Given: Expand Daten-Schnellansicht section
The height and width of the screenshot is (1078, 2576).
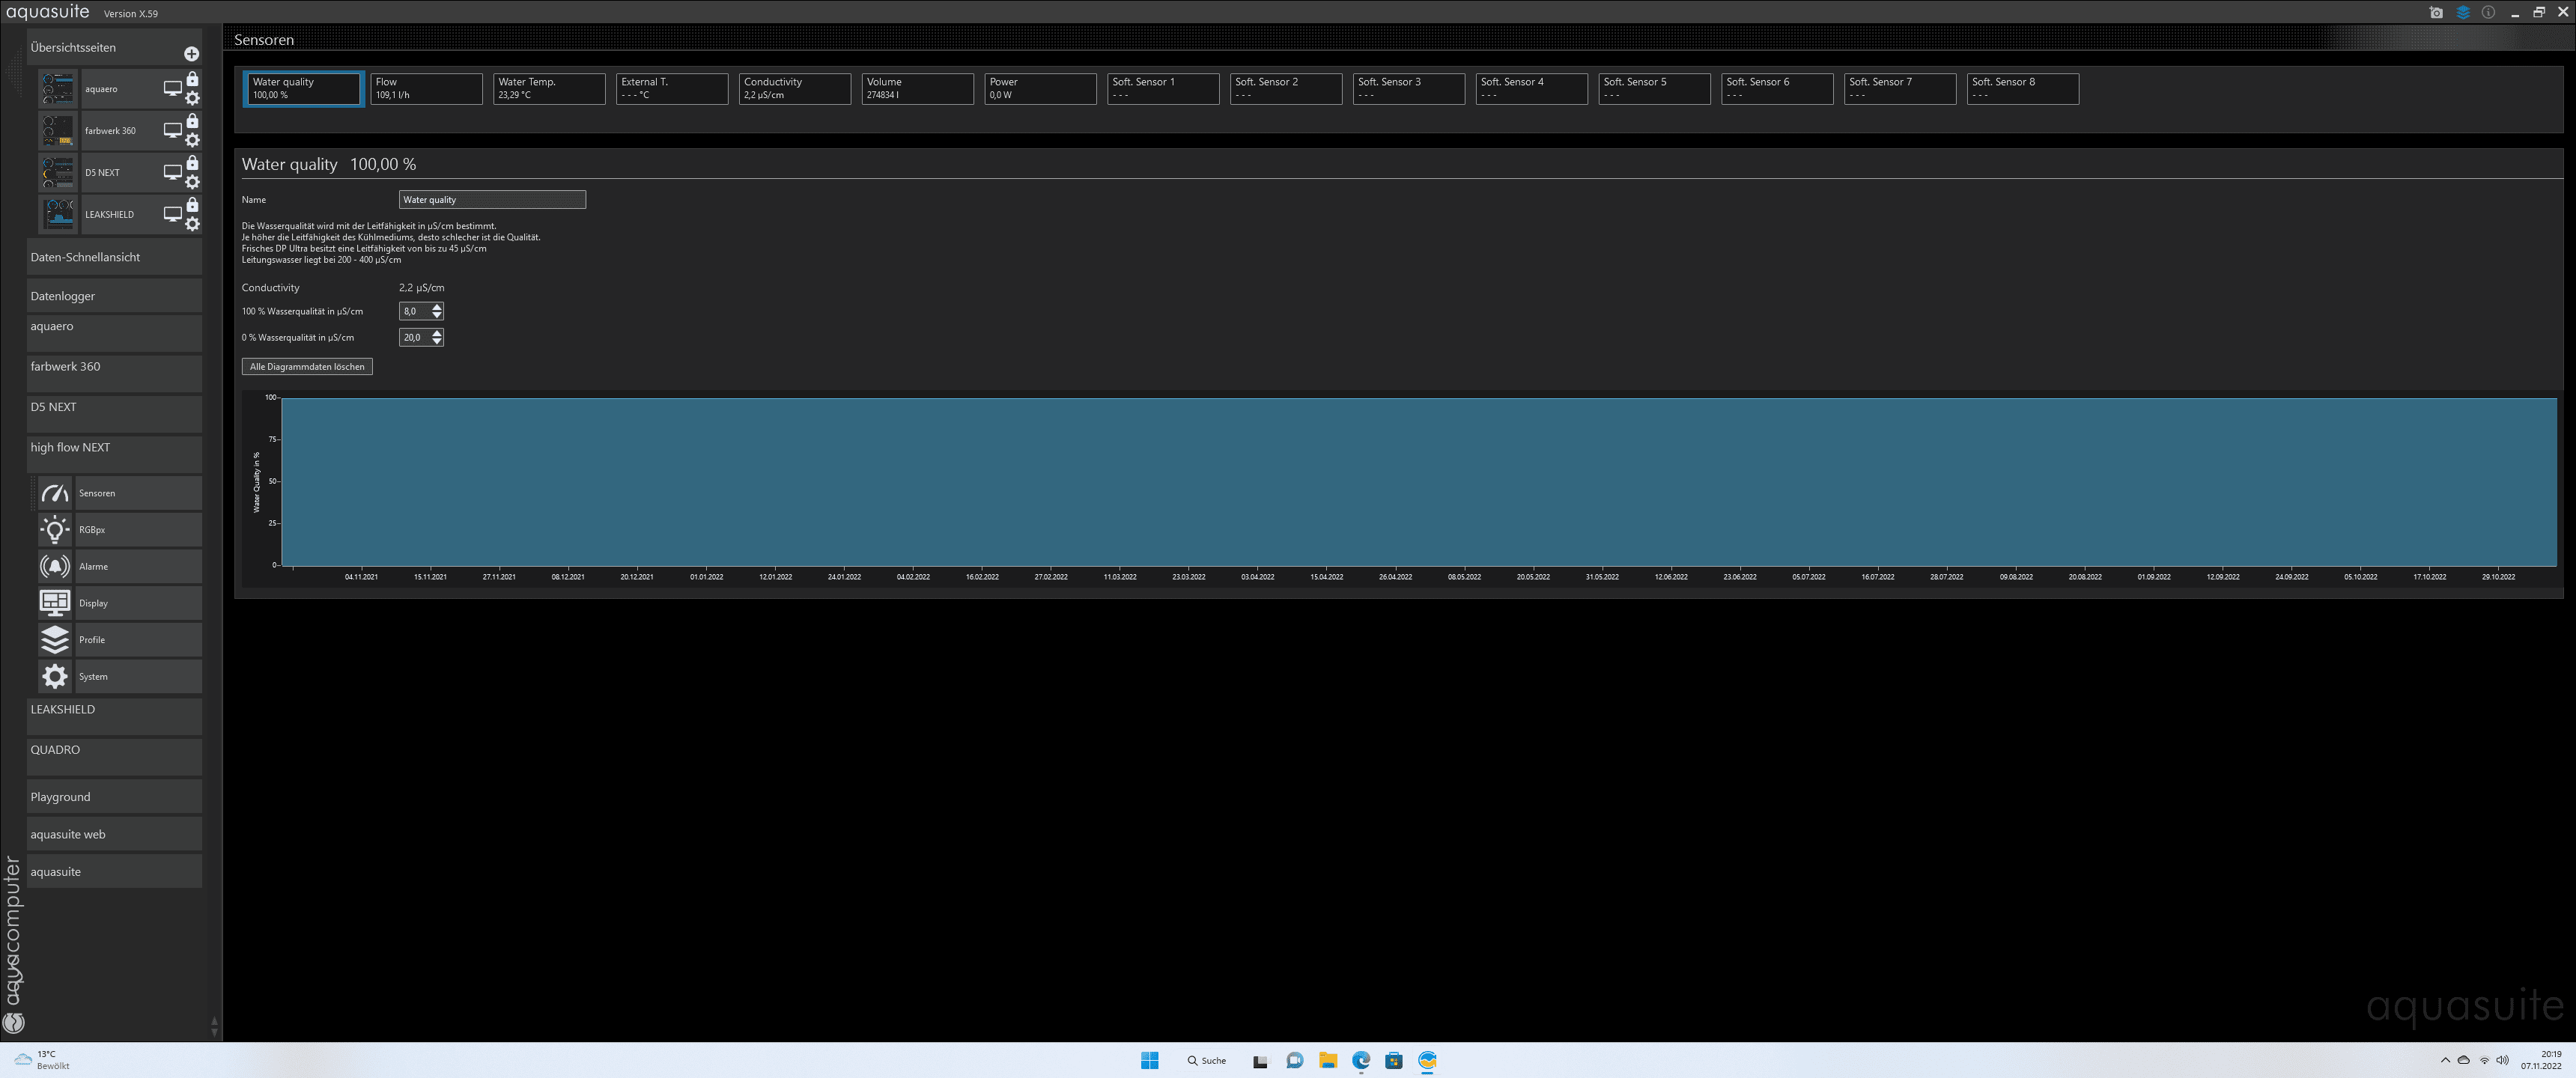Looking at the screenshot, I should click(114, 257).
